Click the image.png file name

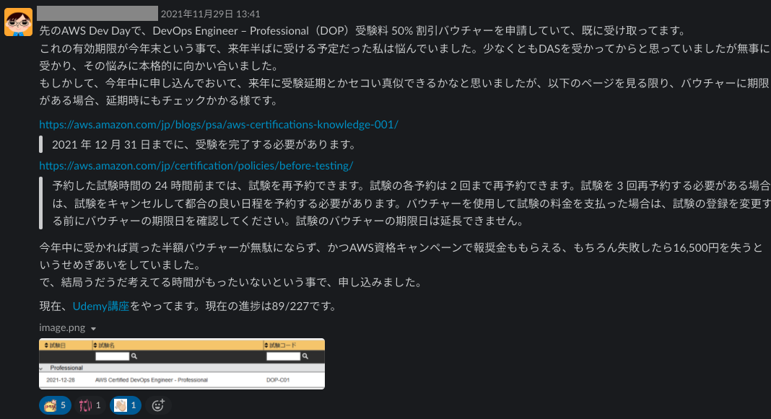point(61,327)
